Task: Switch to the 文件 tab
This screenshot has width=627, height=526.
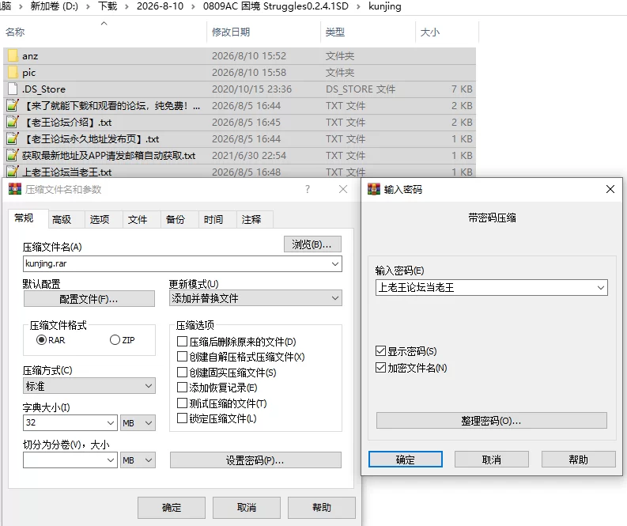Action: (x=138, y=219)
